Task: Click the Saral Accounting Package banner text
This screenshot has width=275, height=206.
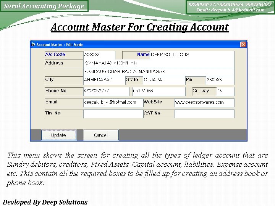Action: [x=44, y=6]
